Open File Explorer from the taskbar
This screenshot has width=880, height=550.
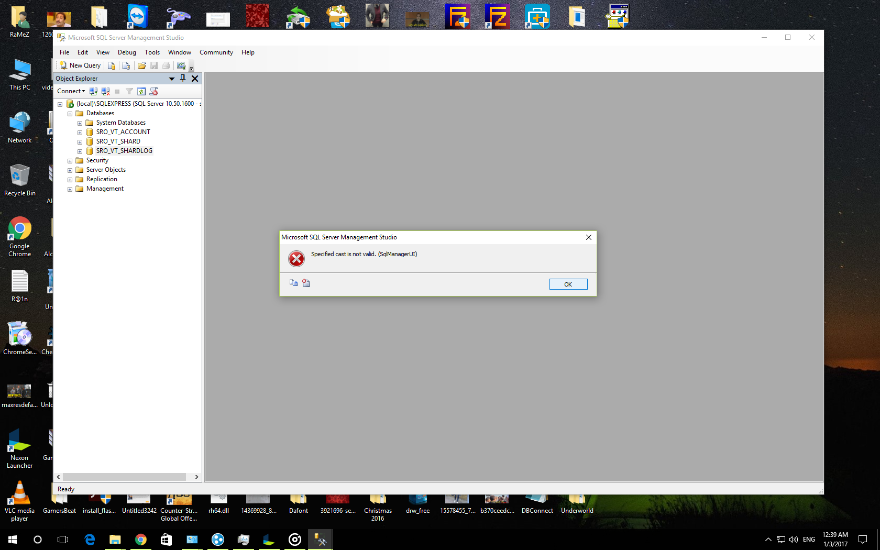coord(115,540)
